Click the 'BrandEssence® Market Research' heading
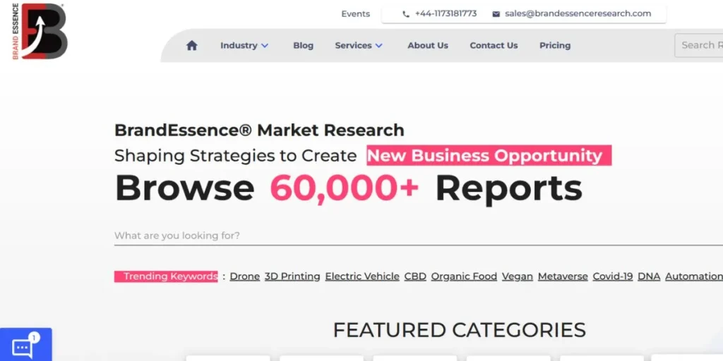This screenshot has height=361, width=723. [259, 130]
